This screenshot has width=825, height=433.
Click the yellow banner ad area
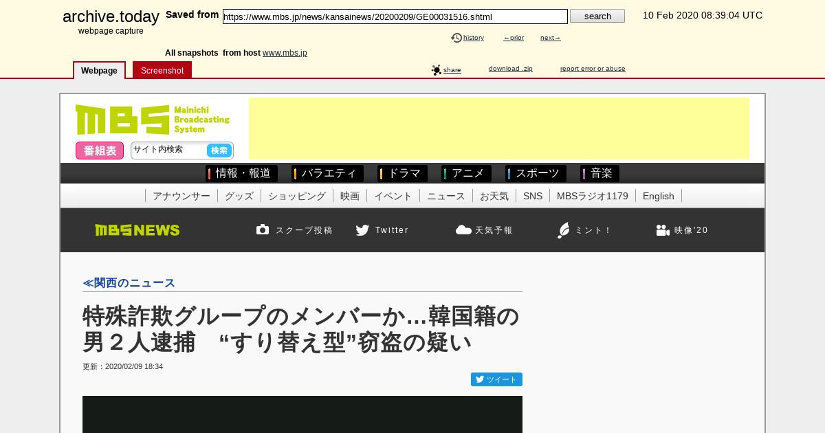(x=499, y=129)
